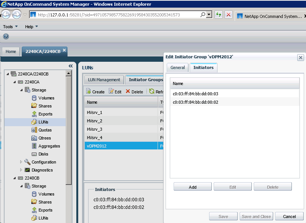Open recent pages dropdown beside Forward button

point(25,14)
